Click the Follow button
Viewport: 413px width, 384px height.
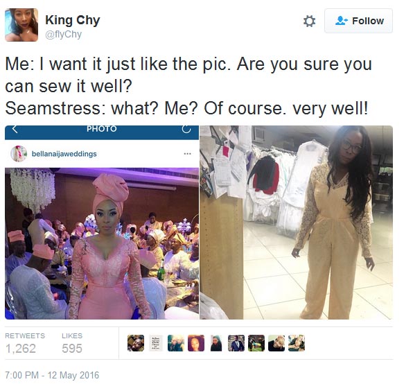click(358, 21)
